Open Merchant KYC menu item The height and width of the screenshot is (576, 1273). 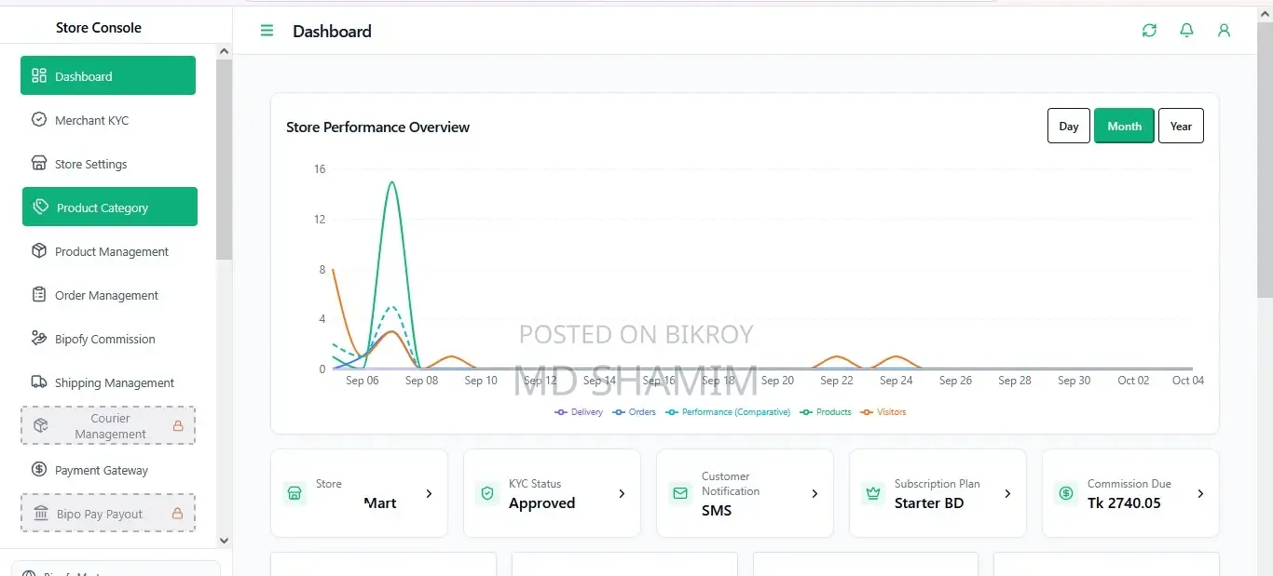pyautogui.click(x=108, y=120)
